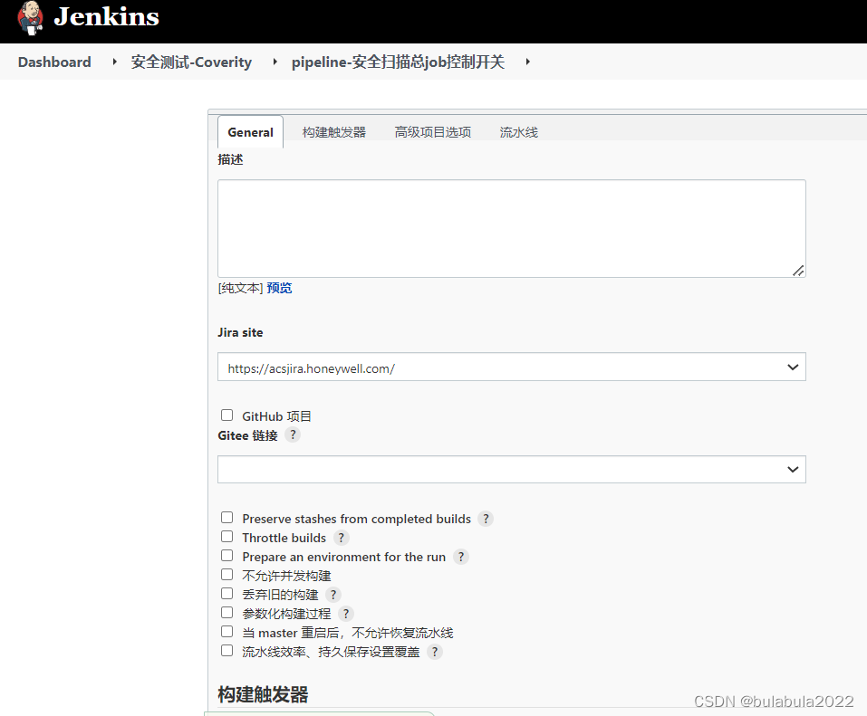Toggle 流水线效率、持久保存设置覆盖 checkbox
Image resolution: width=867 pixels, height=716 pixels.
[x=226, y=650]
